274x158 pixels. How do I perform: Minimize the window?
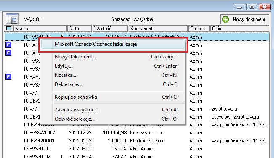coord(239,7)
